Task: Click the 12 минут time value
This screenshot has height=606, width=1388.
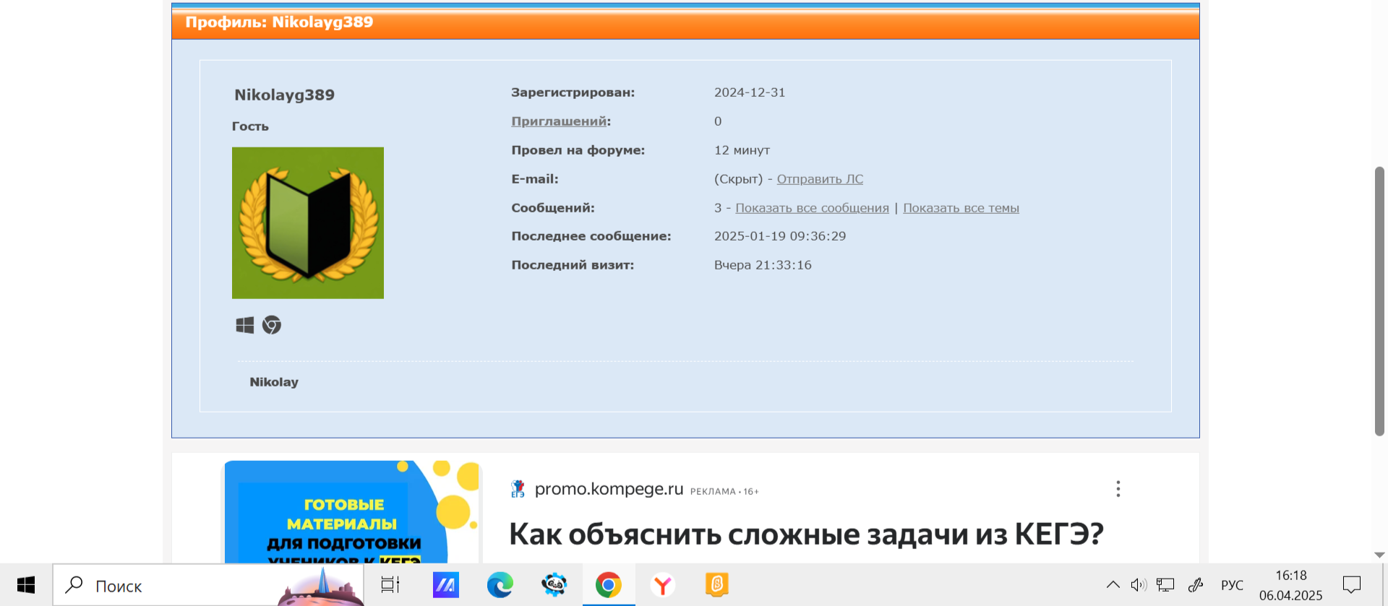Action: point(742,150)
